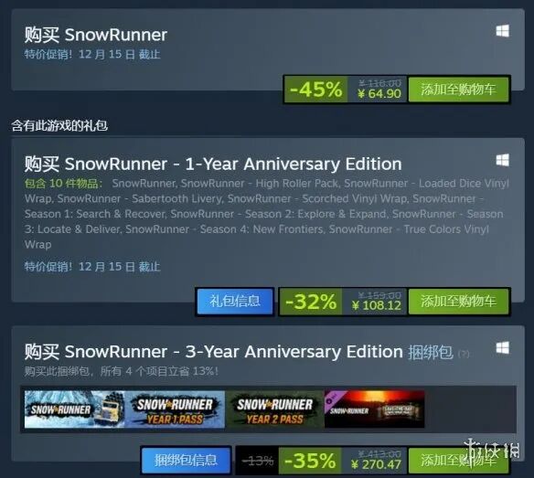Screen dimensions: 534x478
Task: Click Windows icon on 3-Year Anniversary box
Action: [x=502, y=348]
